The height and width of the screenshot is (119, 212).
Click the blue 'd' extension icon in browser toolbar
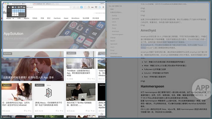click(82, 7)
